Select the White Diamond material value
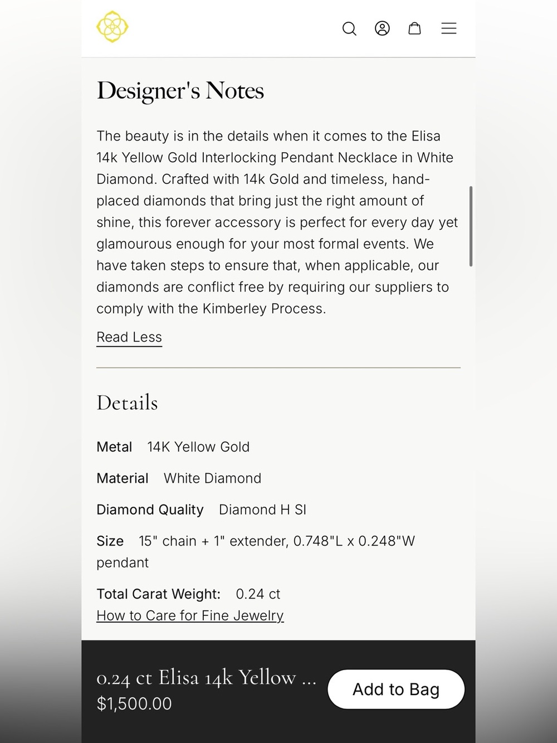This screenshot has width=557, height=743. (212, 478)
